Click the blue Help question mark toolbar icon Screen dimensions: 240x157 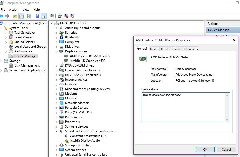tap(37, 16)
